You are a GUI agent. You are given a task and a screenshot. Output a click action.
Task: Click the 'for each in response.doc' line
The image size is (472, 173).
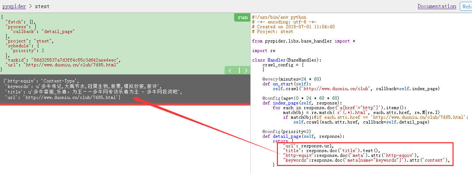(x=339, y=107)
